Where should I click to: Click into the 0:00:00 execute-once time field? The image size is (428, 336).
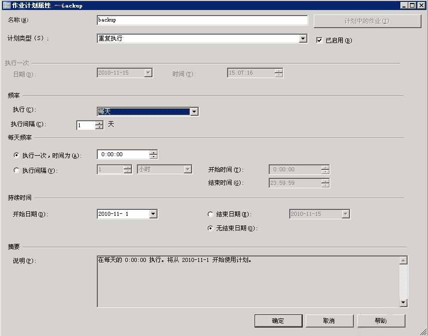pos(123,155)
